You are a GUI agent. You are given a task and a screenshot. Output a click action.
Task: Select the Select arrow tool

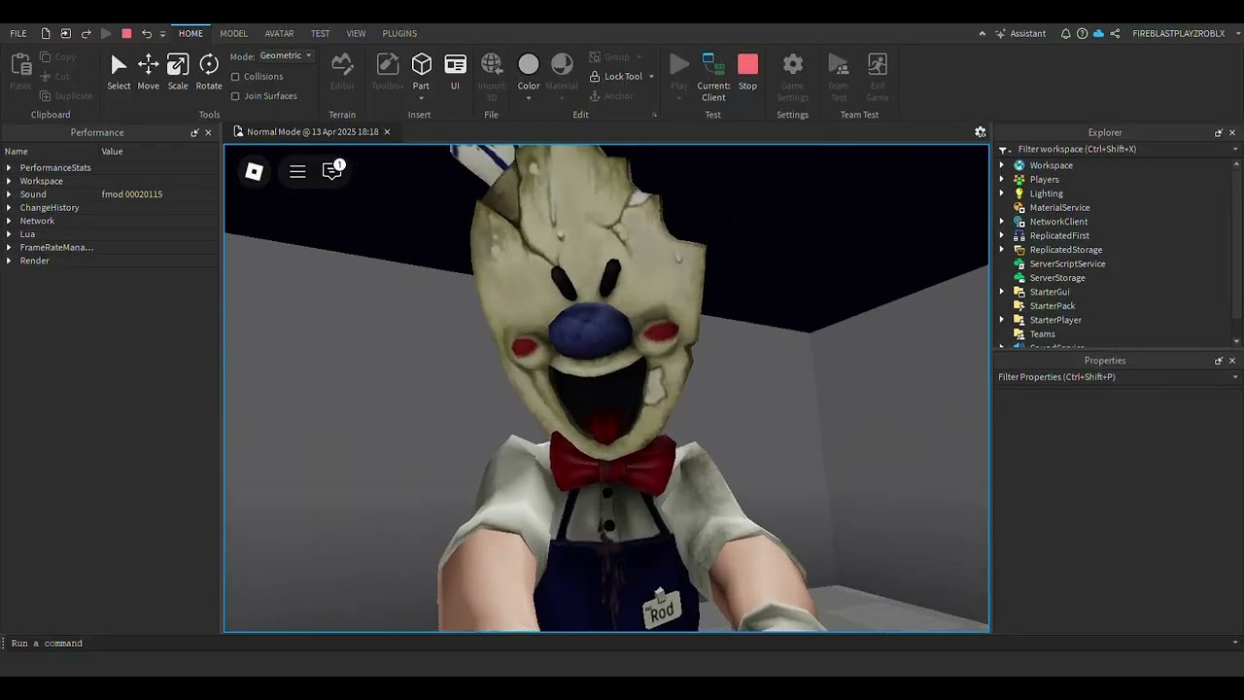[x=119, y=72]
